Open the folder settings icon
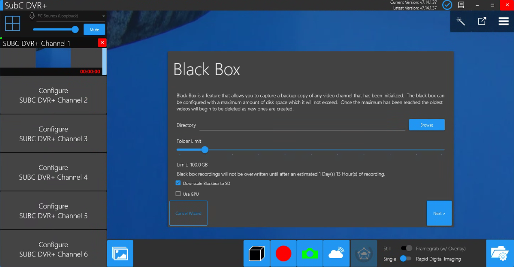The height and width of the screenshot is (267, 514). click(x=500, y=254)
